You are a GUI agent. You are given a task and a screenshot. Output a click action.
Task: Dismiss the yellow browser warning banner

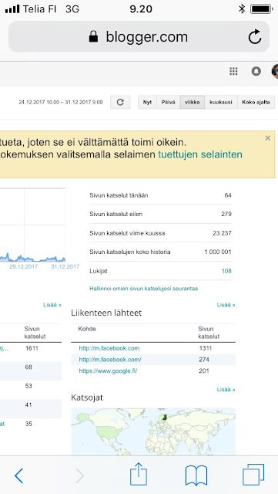point(268,138)
